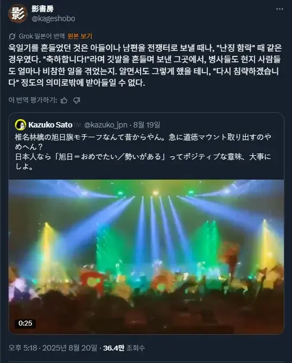Click the Grok 일본어 번역 label
The image size is (292, 363).
coord(42,36)
